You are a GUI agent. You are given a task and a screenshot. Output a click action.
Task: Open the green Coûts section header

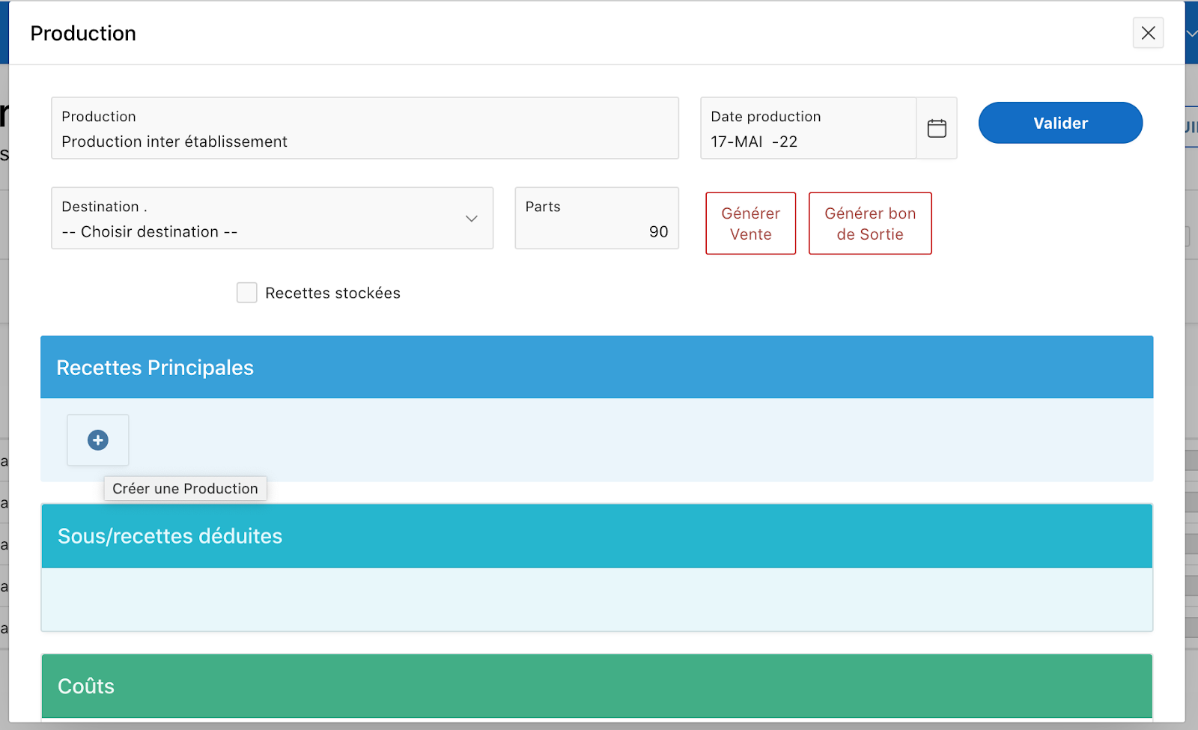[597, 686]
